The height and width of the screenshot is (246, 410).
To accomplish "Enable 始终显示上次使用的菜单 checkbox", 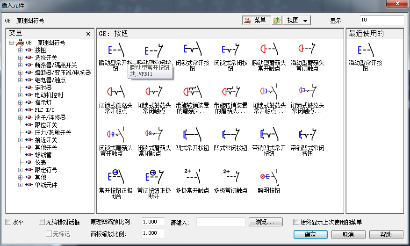I will tap(296, 222).
